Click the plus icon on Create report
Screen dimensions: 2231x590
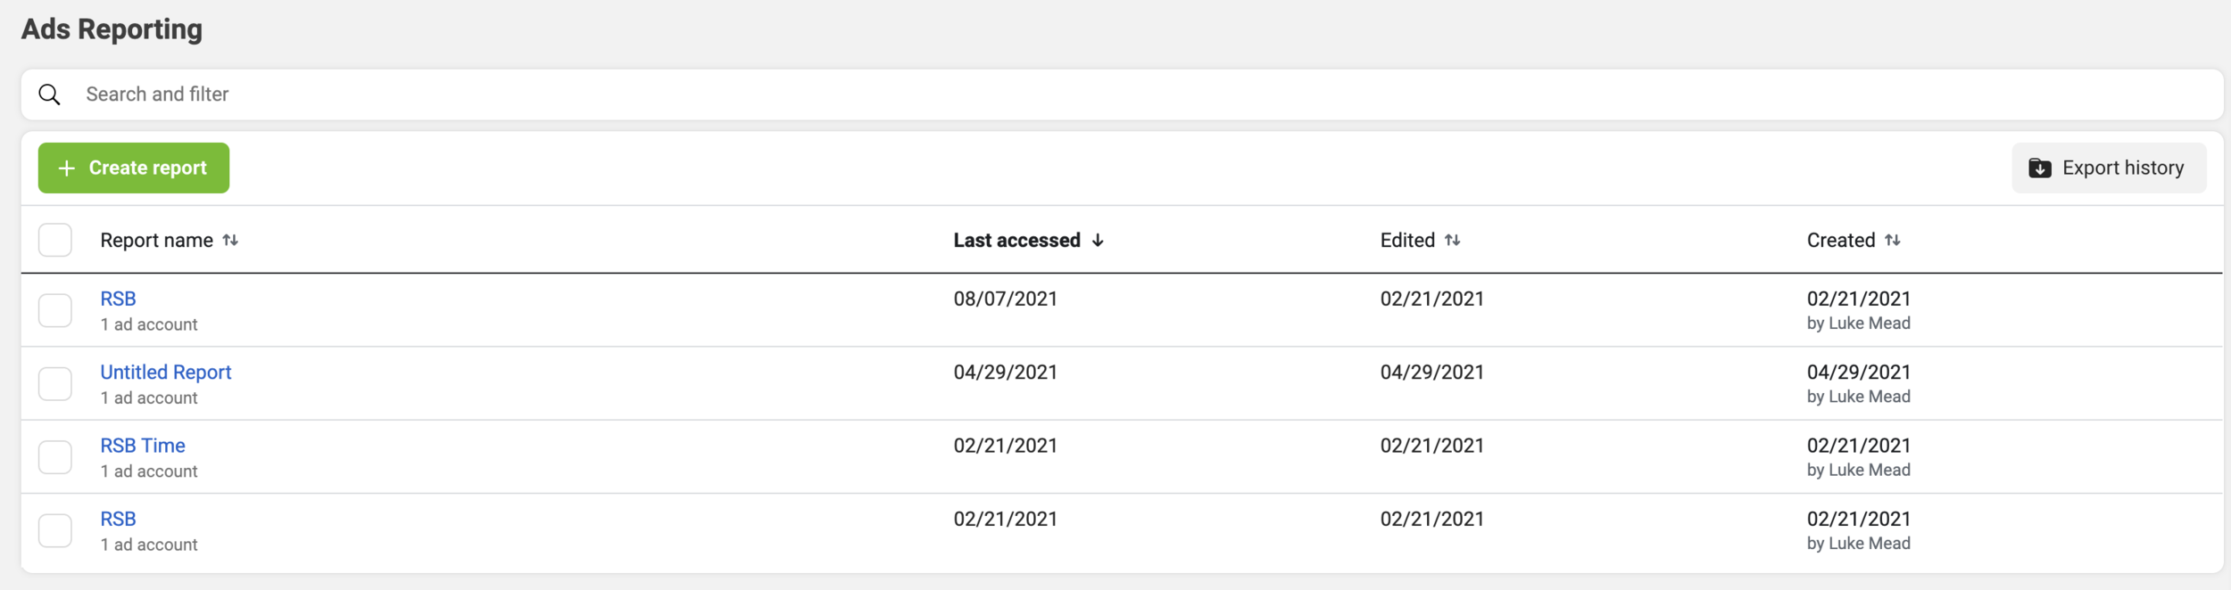point(66,168)
